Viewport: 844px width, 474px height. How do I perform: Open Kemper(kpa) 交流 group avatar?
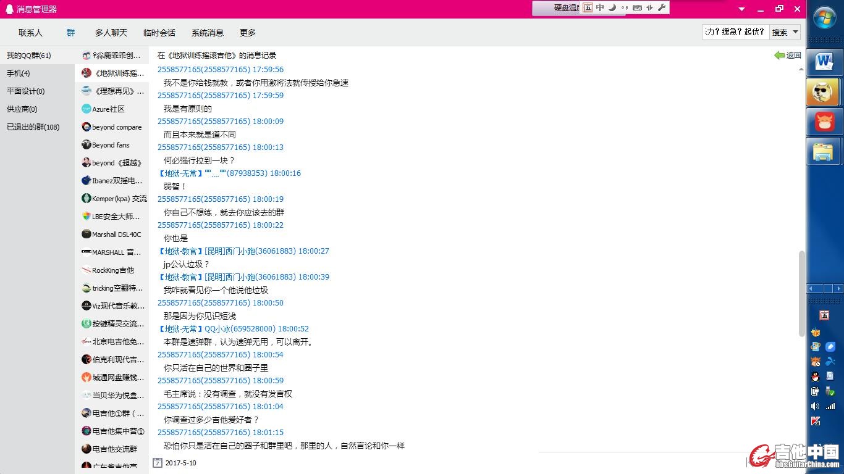point(87,199)
